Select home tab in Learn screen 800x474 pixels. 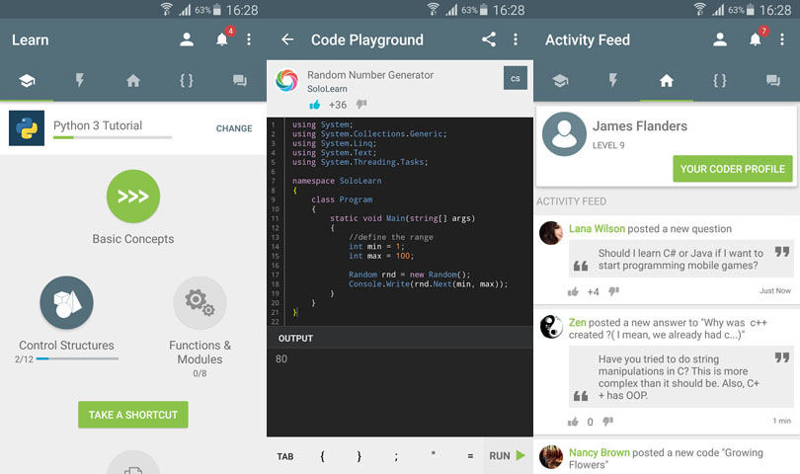coord(133,81)
